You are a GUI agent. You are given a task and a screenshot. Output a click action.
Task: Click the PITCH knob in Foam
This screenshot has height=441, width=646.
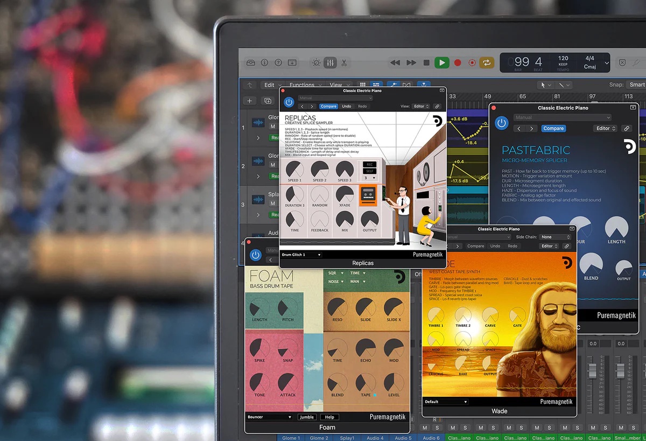(x=287, y=307)
